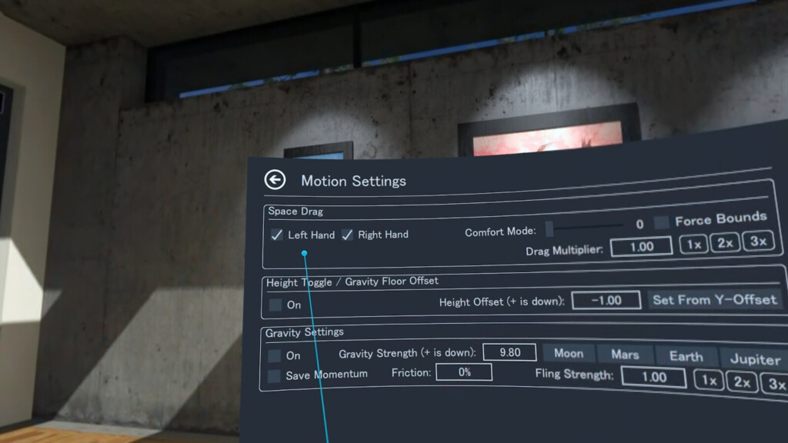This screenshot has width=788, height=443.
Task: Click the Drag Multiplier value field
Action: pos(641,247)
